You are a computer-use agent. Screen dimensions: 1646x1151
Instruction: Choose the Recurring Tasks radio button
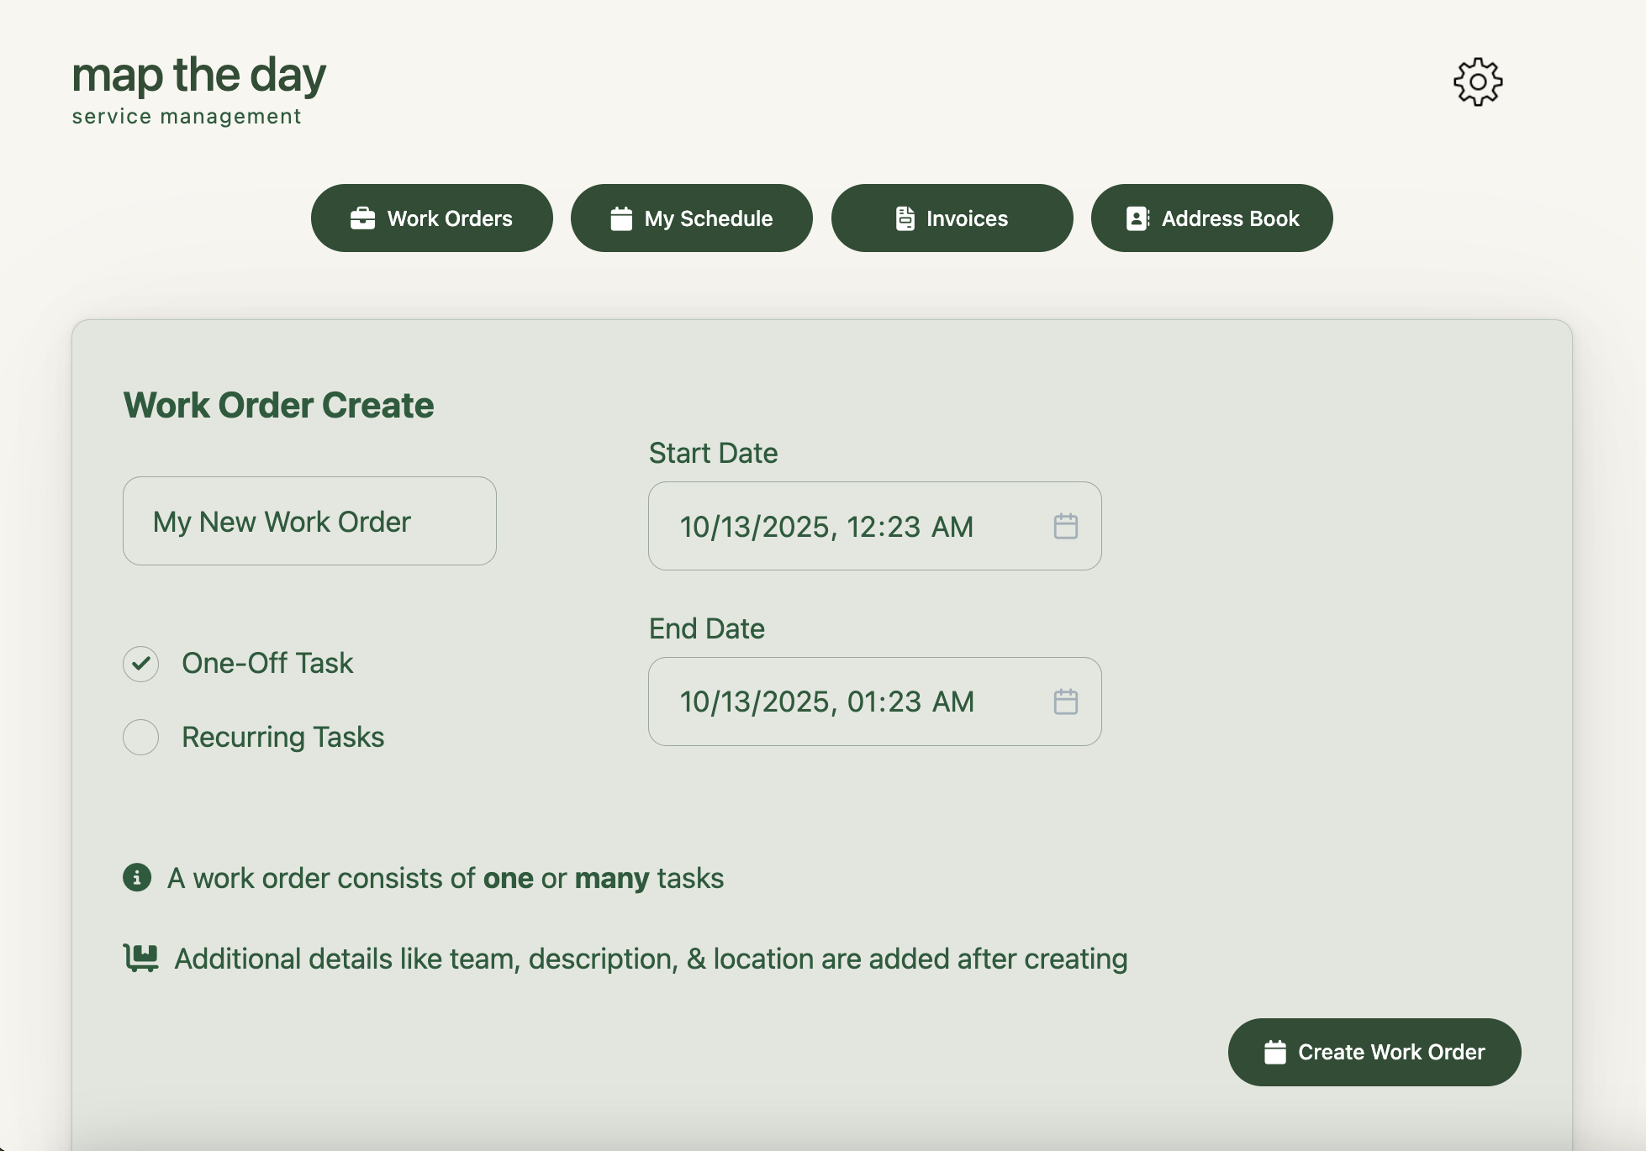pos(141,737)
